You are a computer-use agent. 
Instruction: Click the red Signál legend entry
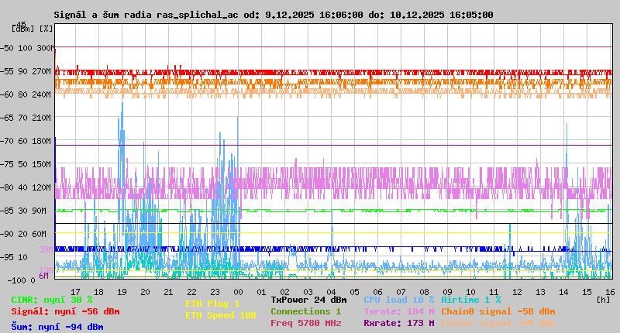coord(65,311)
